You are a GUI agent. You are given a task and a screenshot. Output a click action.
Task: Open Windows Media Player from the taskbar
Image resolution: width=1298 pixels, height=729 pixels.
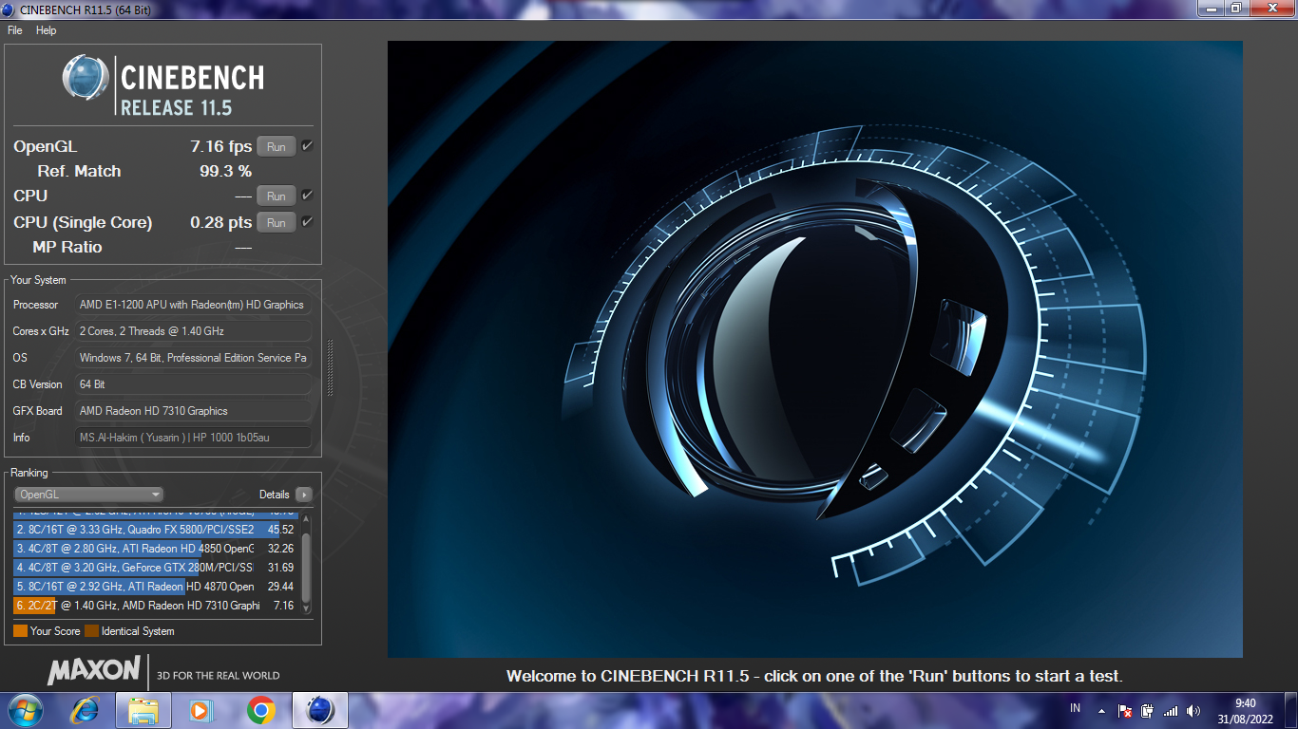click(x=201, y=710)
